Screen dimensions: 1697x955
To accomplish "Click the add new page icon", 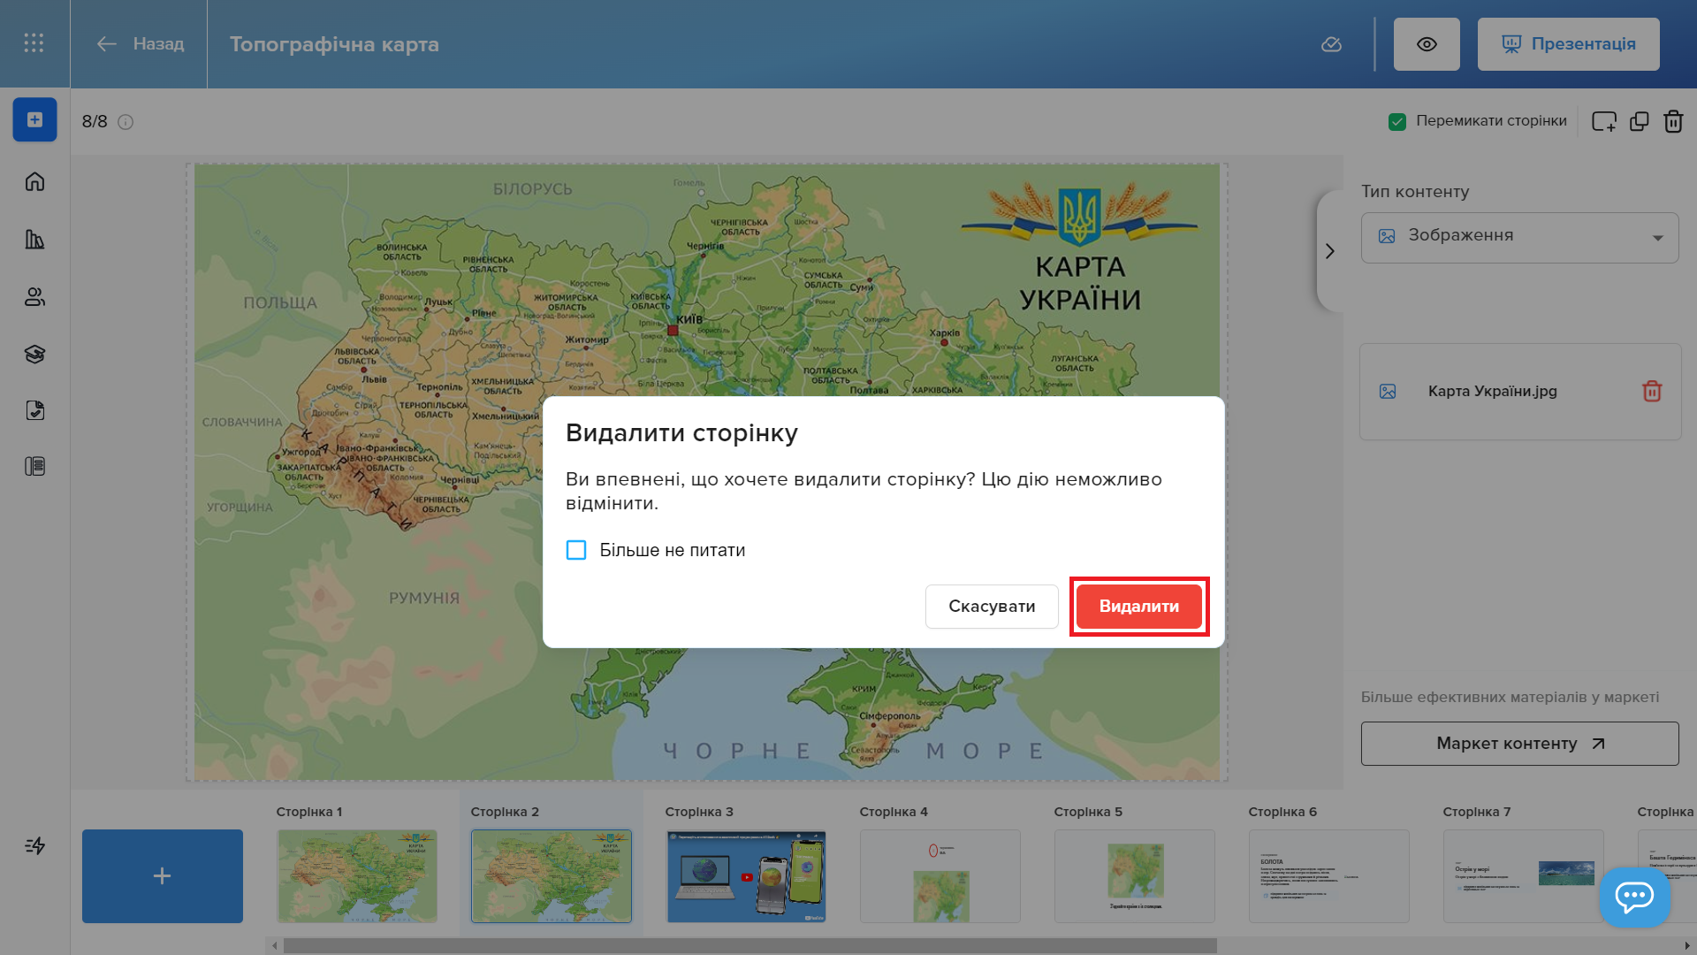I will 1603,121.
